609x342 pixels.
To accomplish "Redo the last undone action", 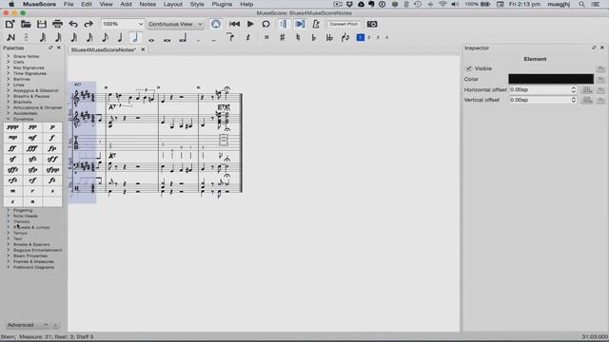I will click(88, 24).
